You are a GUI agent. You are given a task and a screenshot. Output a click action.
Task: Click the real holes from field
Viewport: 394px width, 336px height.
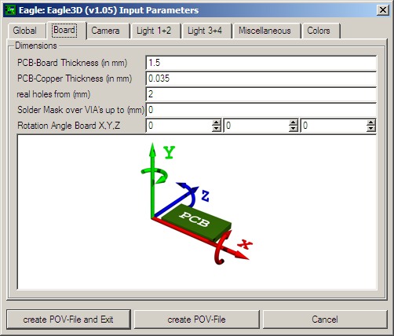click(x=261, y=94)
